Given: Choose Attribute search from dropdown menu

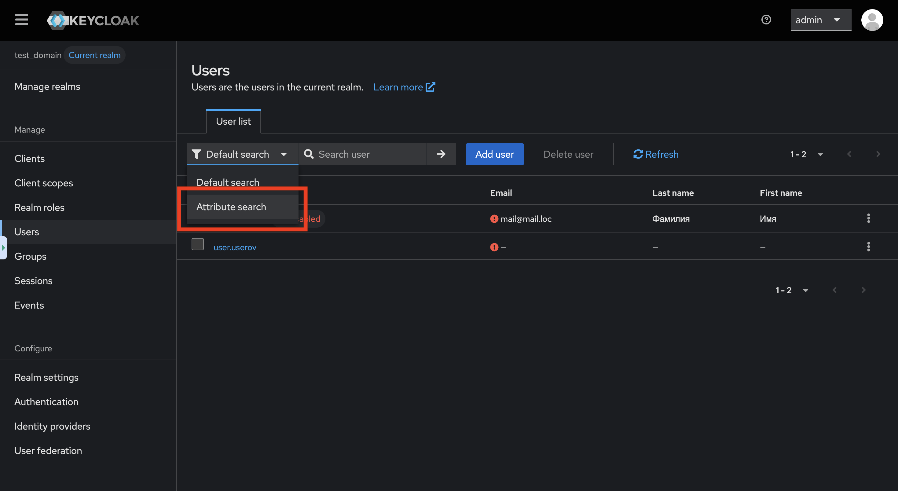Looking at the screenshot, I should [231, 207].
